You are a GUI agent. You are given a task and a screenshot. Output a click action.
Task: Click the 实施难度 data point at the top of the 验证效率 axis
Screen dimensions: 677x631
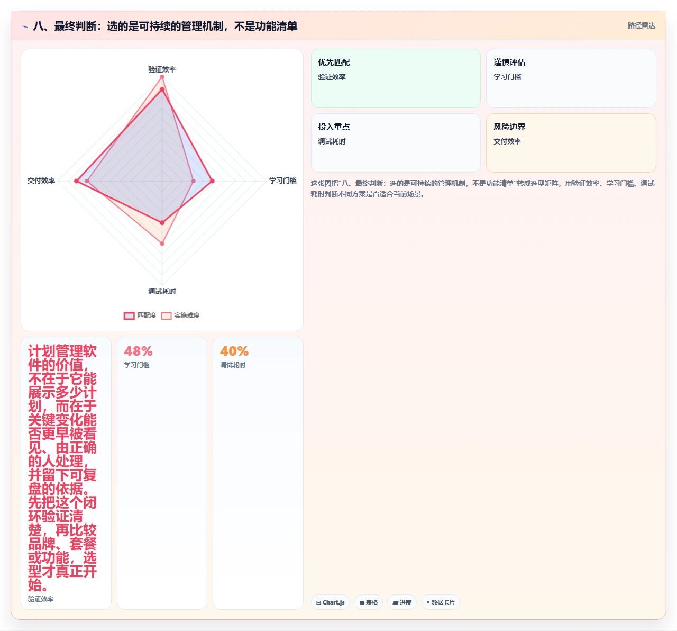point(162,77)
